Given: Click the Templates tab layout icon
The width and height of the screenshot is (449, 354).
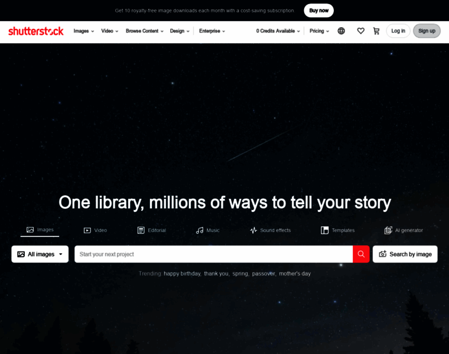Looking at the screenshot, I should (x=325, y=230).
